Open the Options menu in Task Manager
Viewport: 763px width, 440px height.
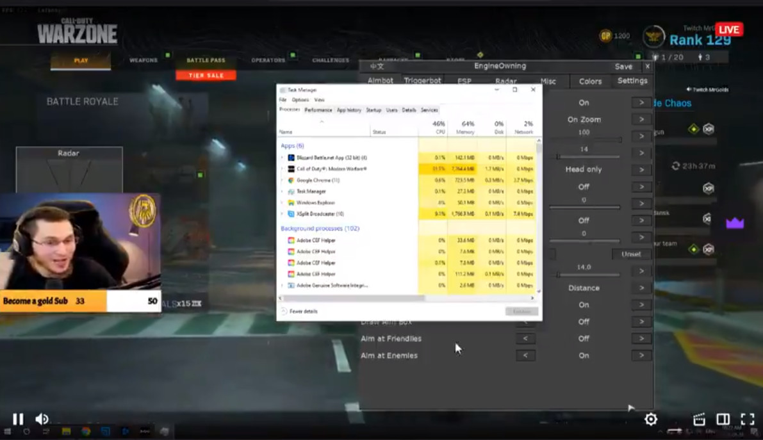pyautogui.click(x=300, y=100)
